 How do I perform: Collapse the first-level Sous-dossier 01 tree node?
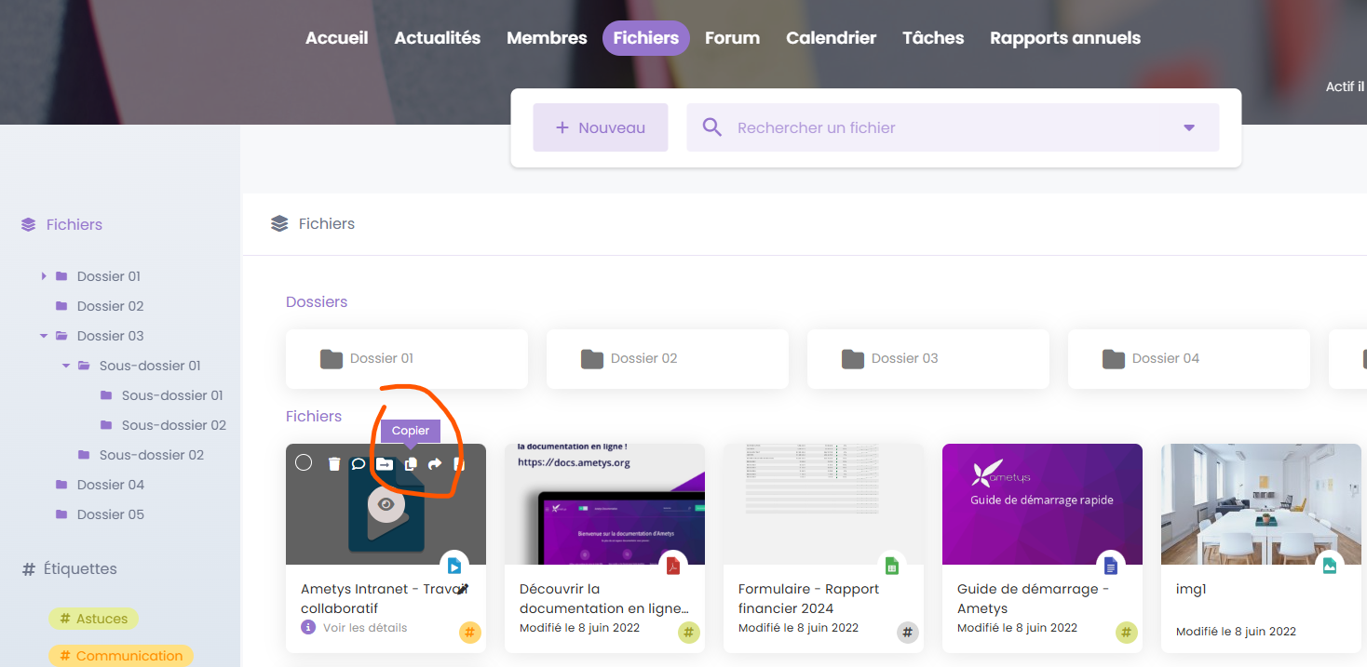pyautogui.click(x=66, y=366)
